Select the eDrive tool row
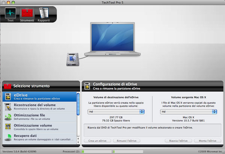The image size is (225, 154). [x=39, y=97]
